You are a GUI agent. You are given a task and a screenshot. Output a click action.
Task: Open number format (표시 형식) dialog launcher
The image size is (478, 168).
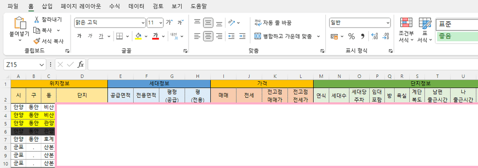point(391,51)
